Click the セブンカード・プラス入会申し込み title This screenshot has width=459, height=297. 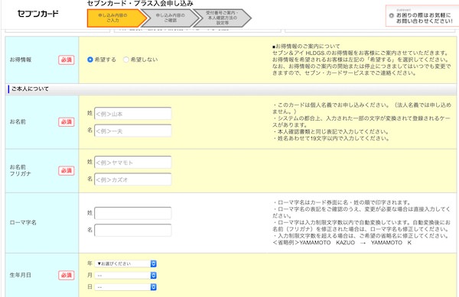tap(140, 4)
